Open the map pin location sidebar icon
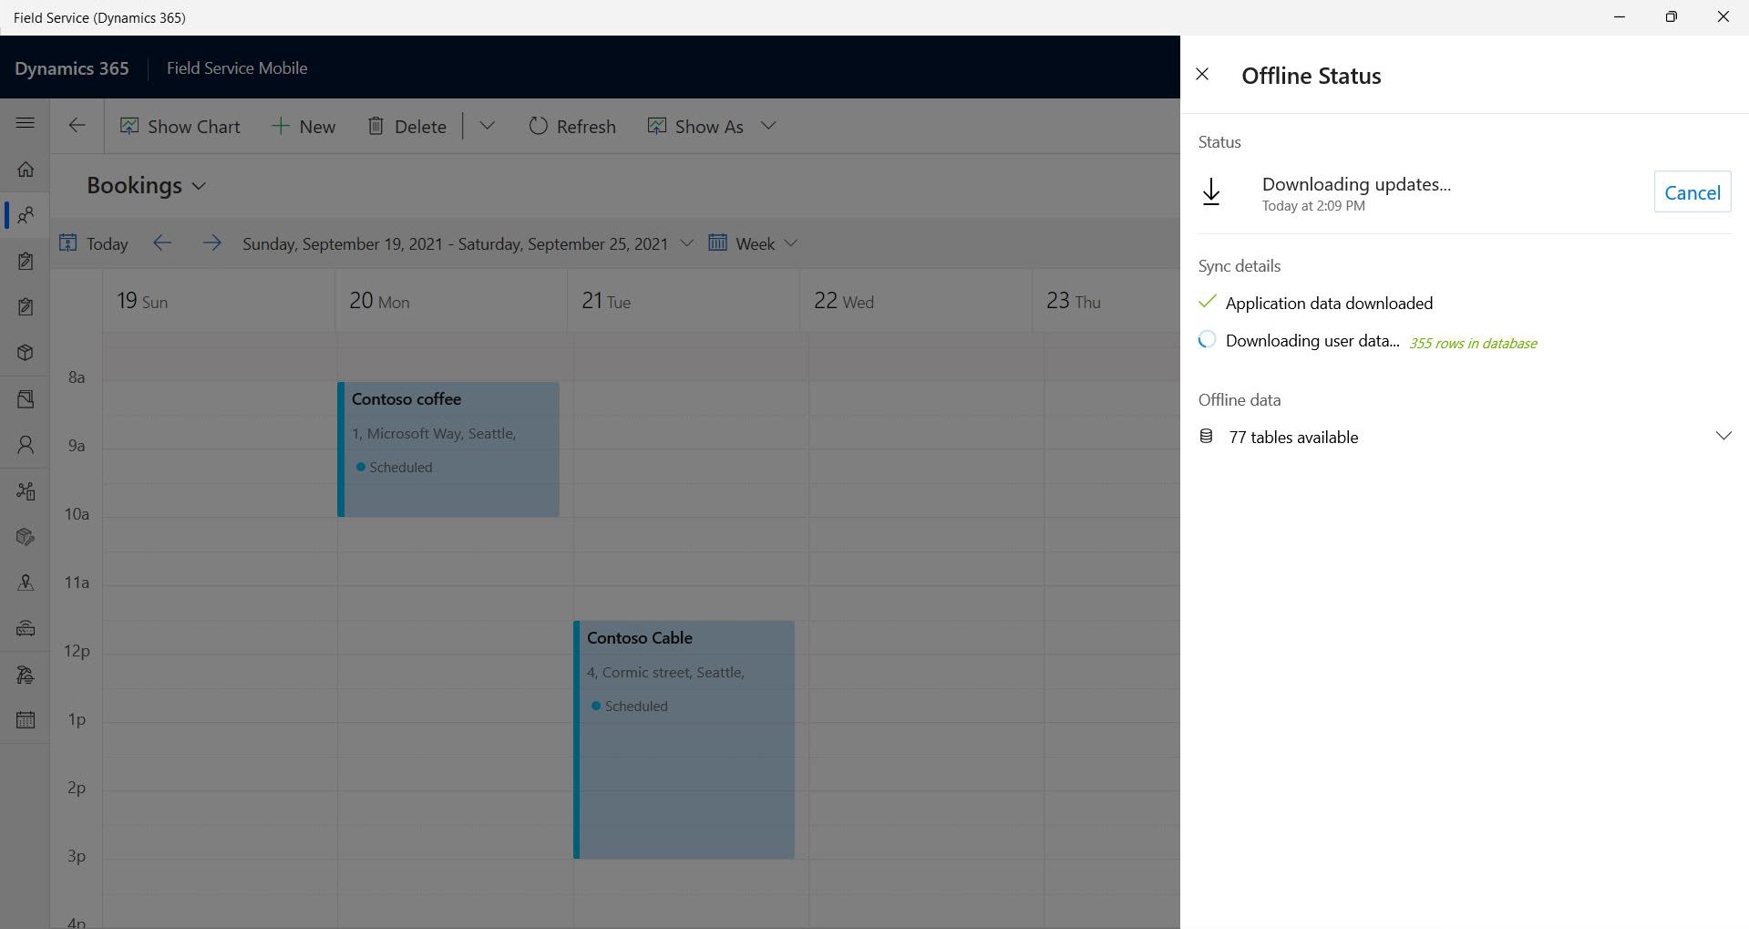This screenshot has width=1749, height=929. (x=26, y=583)
